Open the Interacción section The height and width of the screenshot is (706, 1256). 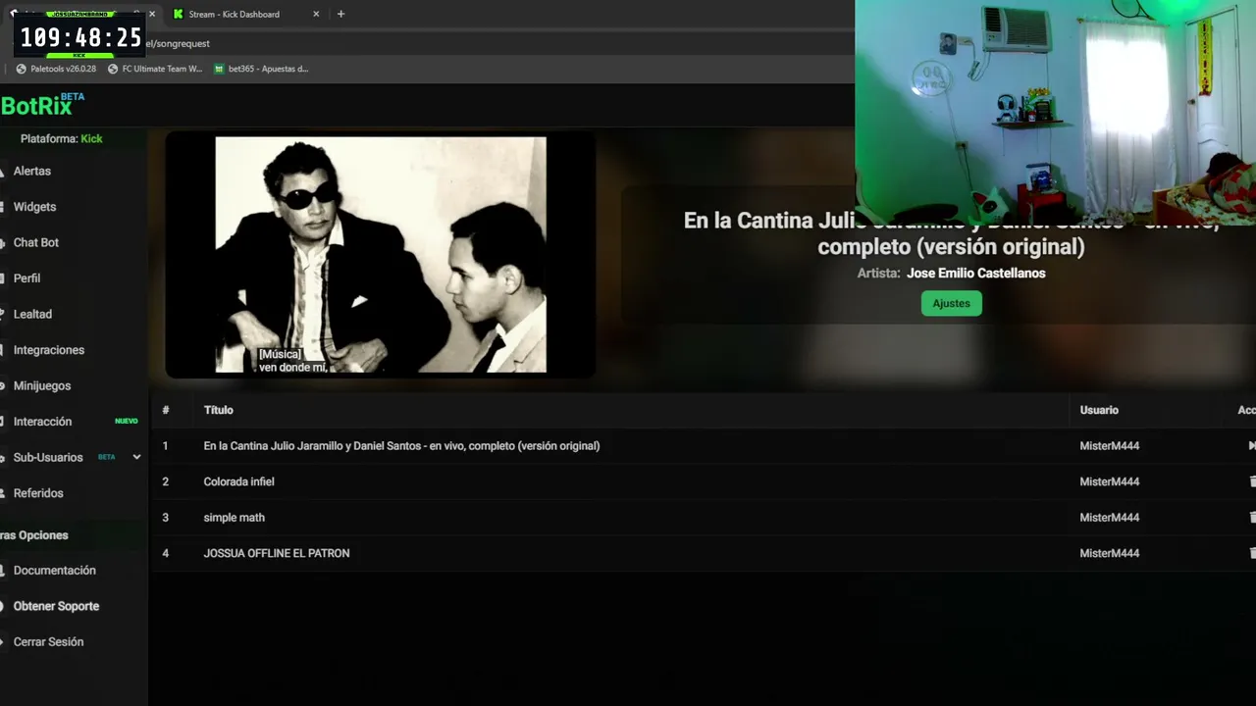[42, 422]
